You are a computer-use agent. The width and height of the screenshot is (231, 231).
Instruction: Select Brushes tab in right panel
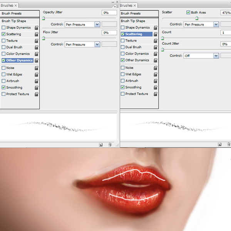tap(128, 5)
